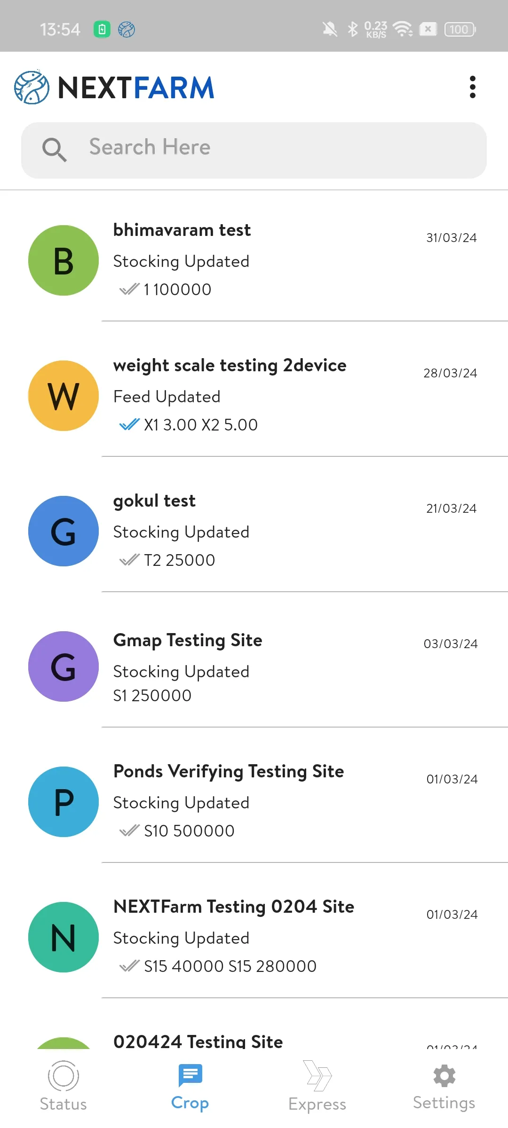This screenshot has width=508, height=1128.
Task: Tap the search magnifier icon
Action: pos(54,150)
